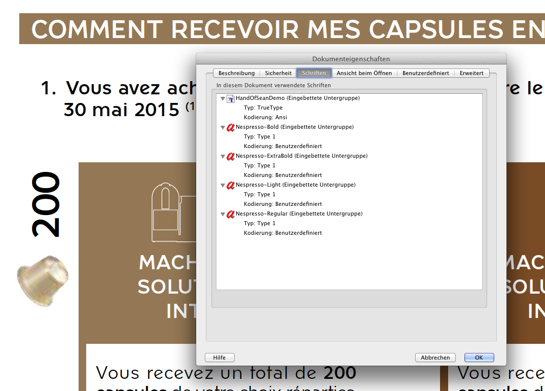Click the TrueType icon next to HandOfSeanDemo

231,99
